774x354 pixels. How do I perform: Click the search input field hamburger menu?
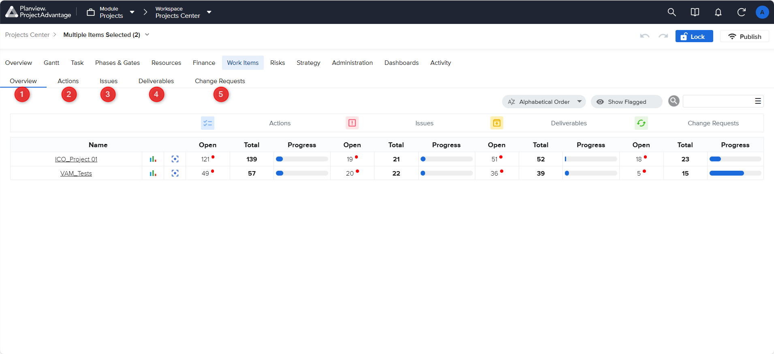[758, 101]
